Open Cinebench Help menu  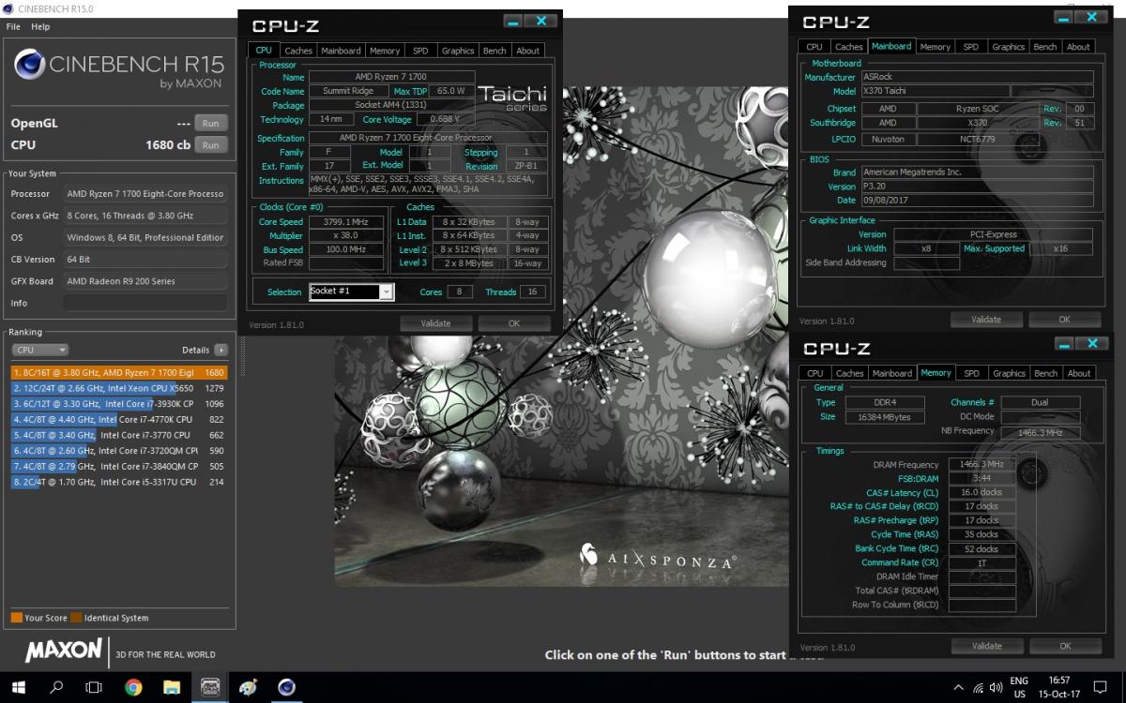pyautogui.click(x=40, y=26)
